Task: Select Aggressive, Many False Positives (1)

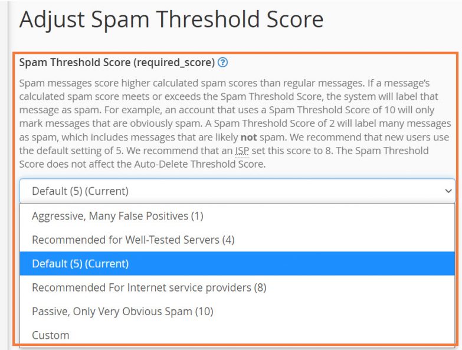Action: (x=117, y=216)
